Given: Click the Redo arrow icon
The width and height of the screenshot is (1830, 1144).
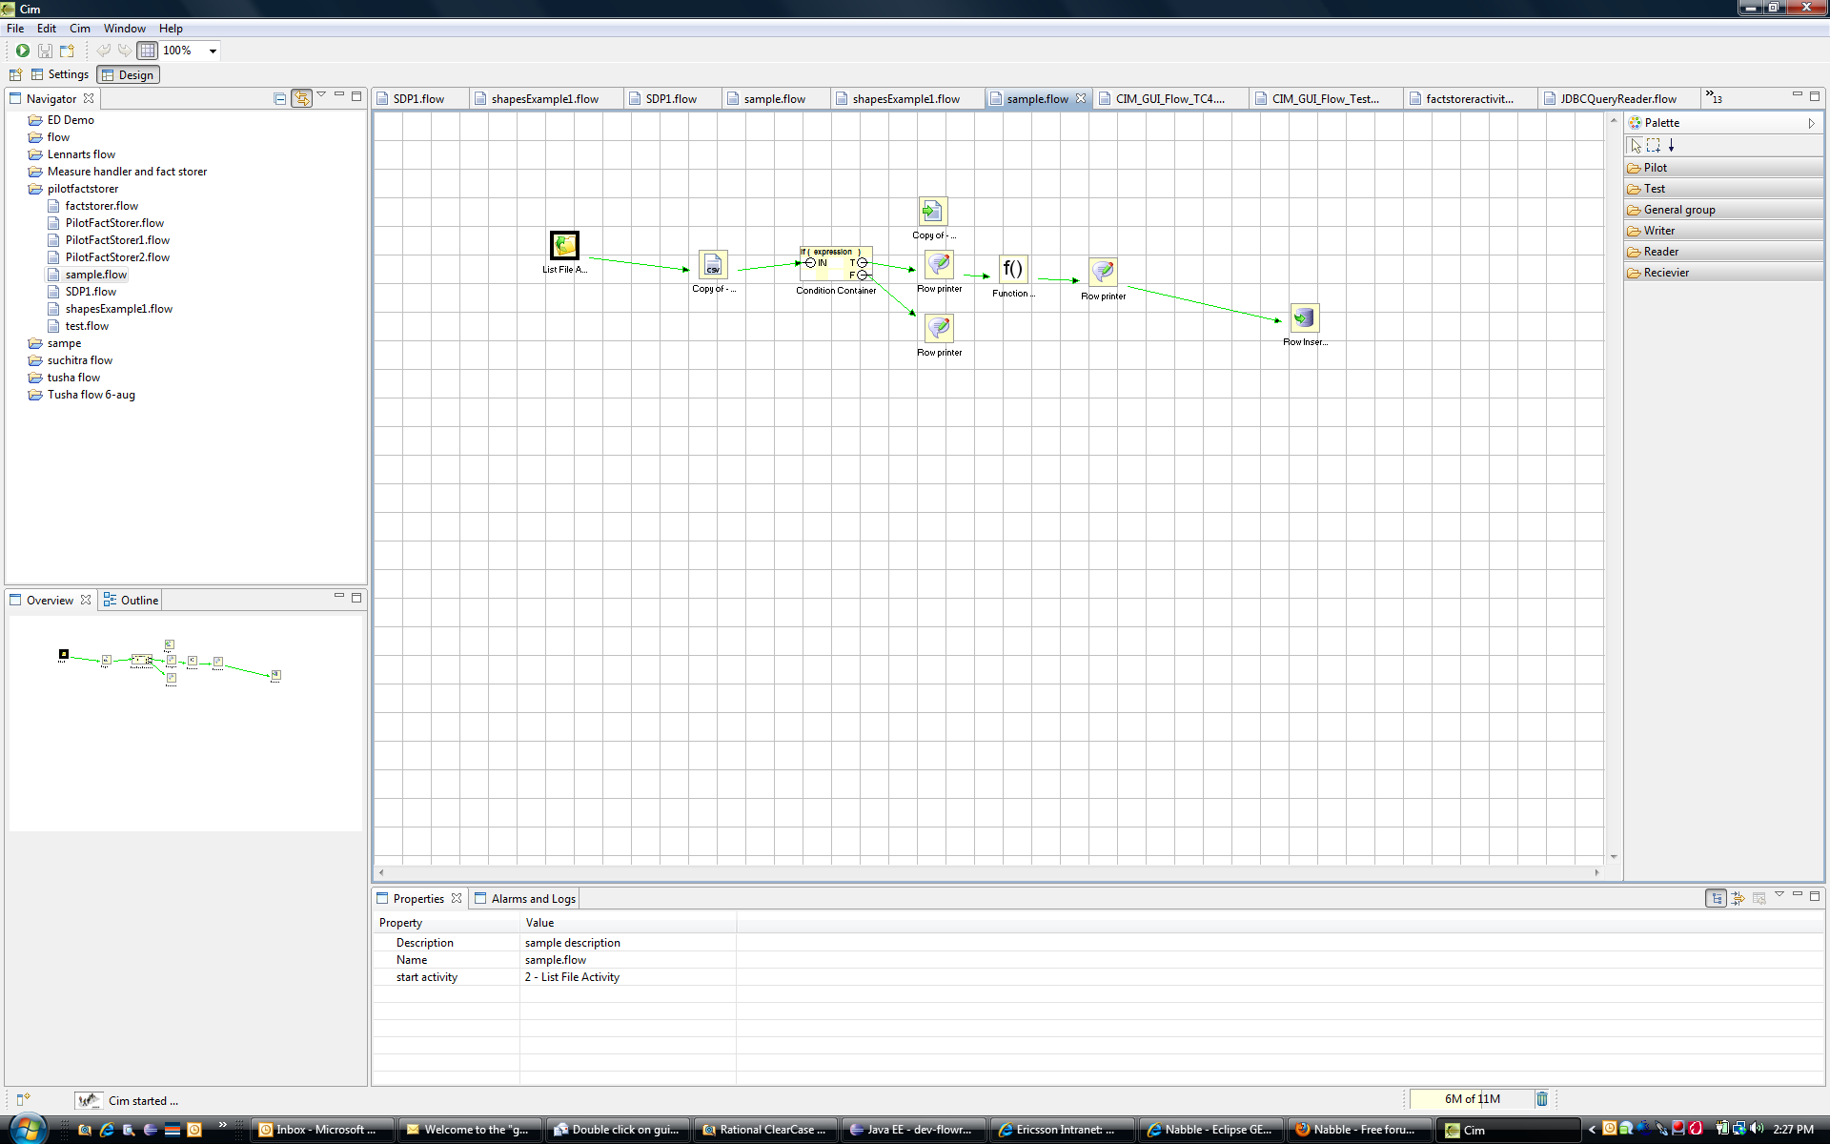Looking at the screenshot, I should pos(125,51).
